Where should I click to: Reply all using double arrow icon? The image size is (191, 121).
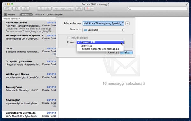point(63,9)
